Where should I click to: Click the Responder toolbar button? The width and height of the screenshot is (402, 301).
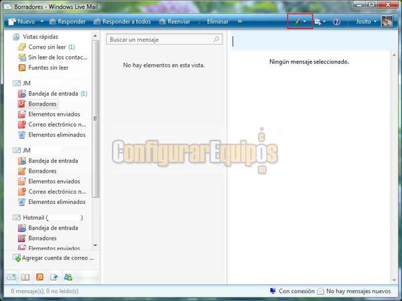click(67, 21)
